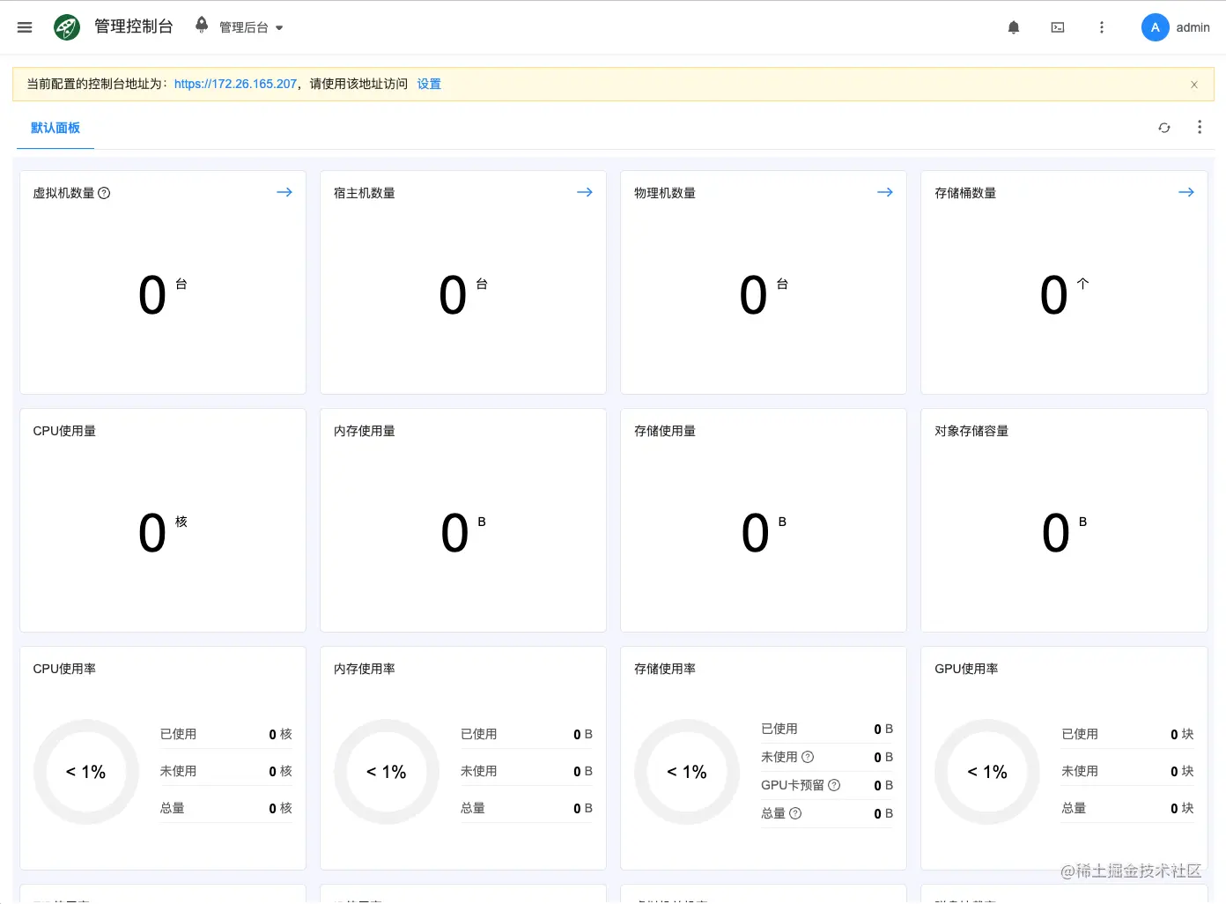The height and width of the screenshot is (904, 1226).
Task: Click the CPU使用率 donut chart
Action: coord(86,772)
